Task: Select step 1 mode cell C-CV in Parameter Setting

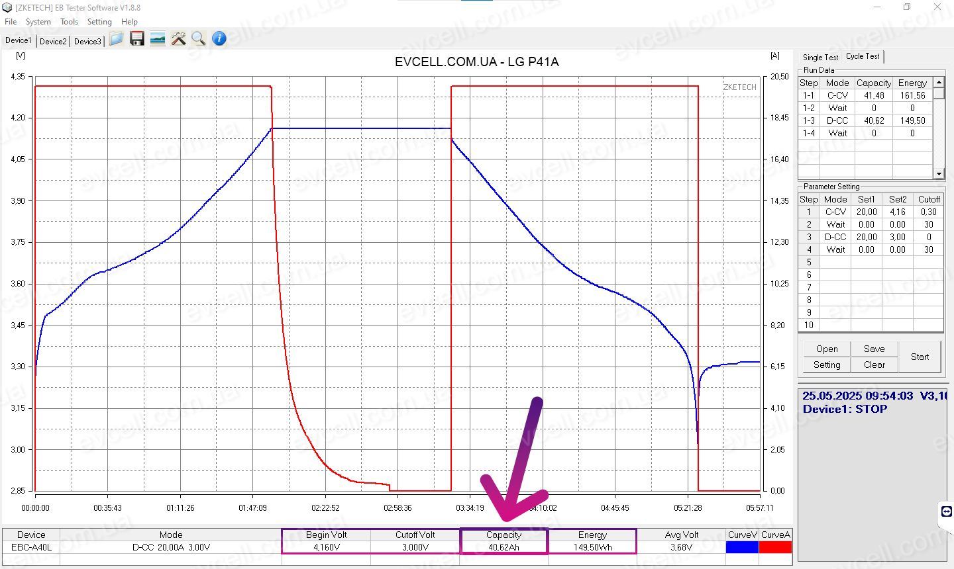Action: [835, 212]
